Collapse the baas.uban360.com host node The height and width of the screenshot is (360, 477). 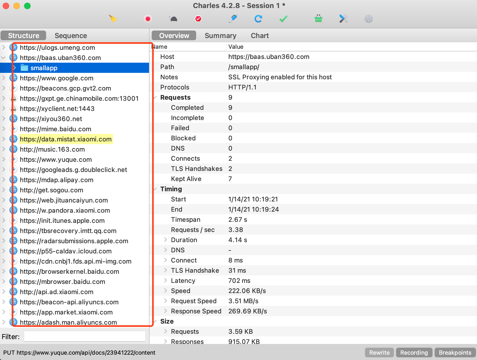[3, 58]
